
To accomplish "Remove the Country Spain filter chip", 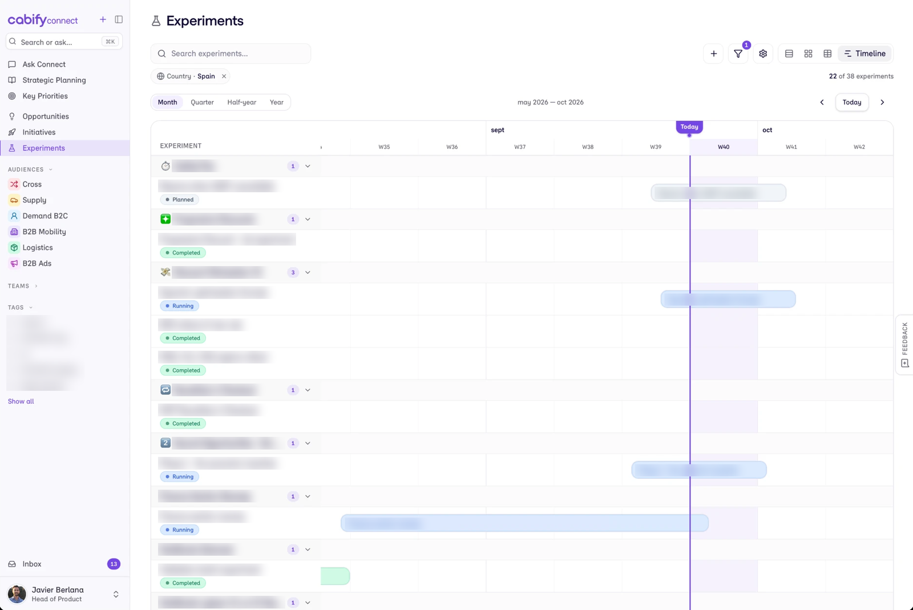I will tap(224, 76).
